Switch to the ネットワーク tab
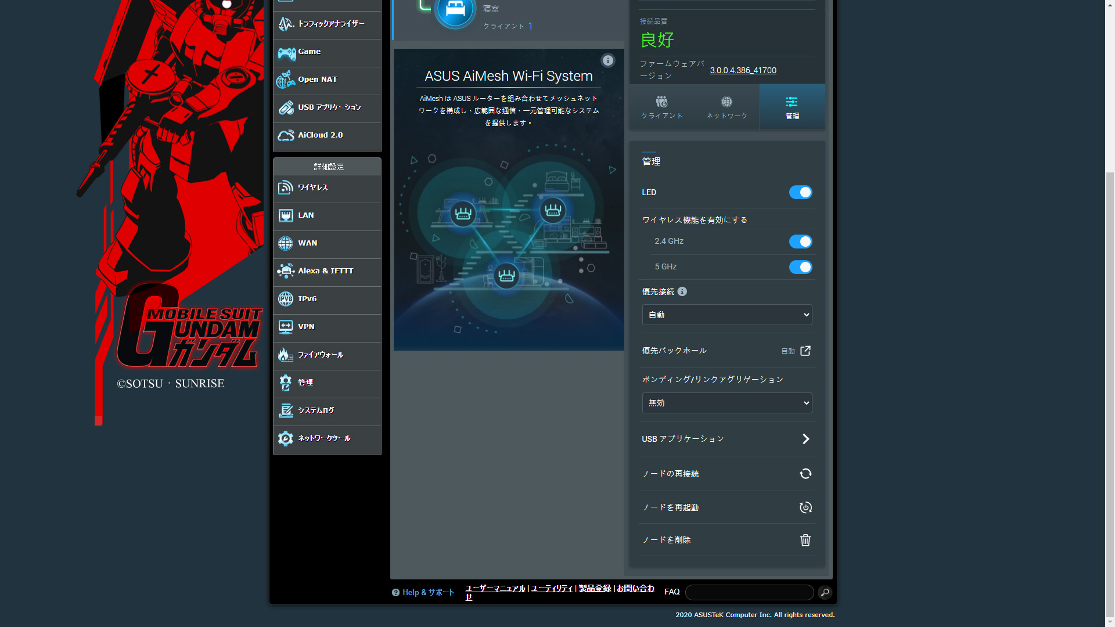The width and height of the screenshot is (1115, 627). point(726,107)
